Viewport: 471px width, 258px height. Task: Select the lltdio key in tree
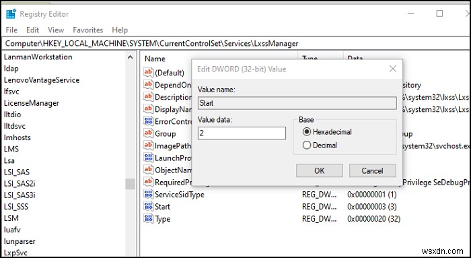tap(12, 115)
